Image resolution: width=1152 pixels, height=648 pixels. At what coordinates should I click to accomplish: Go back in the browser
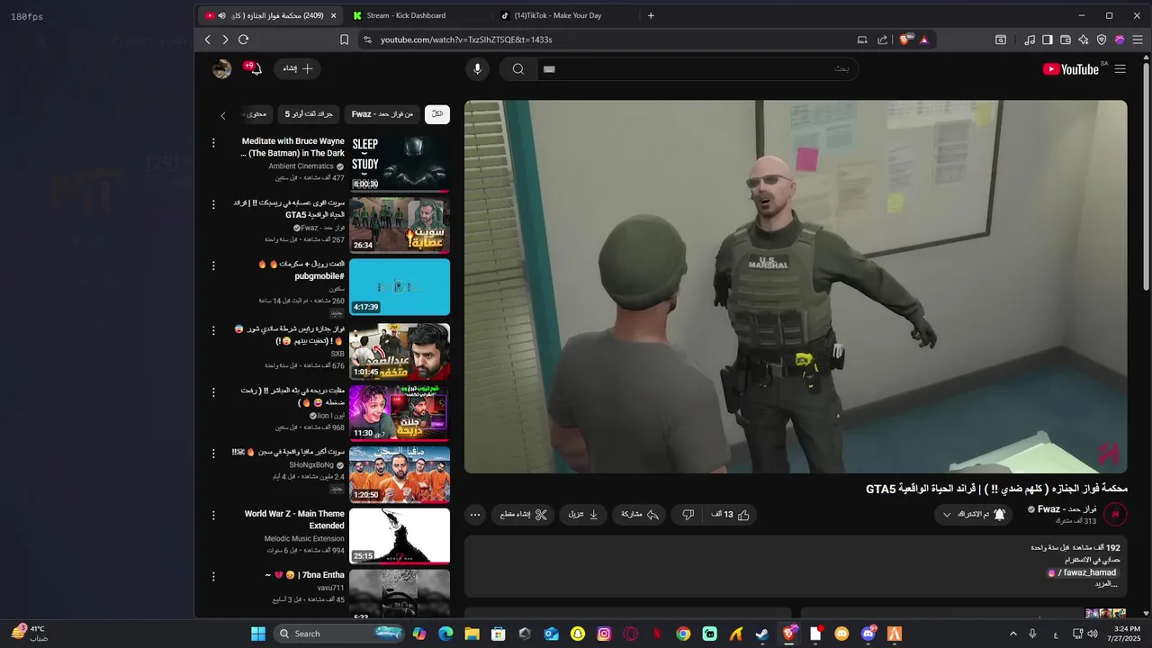(x=208, y=40)
